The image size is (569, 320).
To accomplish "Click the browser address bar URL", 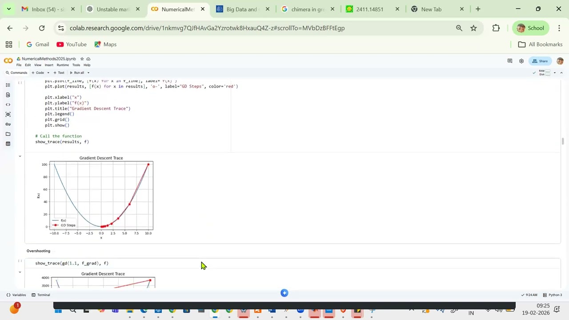I will tap(207, 28).
